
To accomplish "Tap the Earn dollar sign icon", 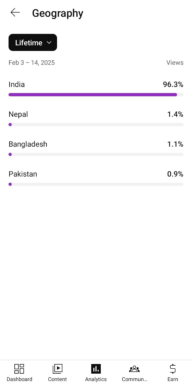I will coord(173,369).
